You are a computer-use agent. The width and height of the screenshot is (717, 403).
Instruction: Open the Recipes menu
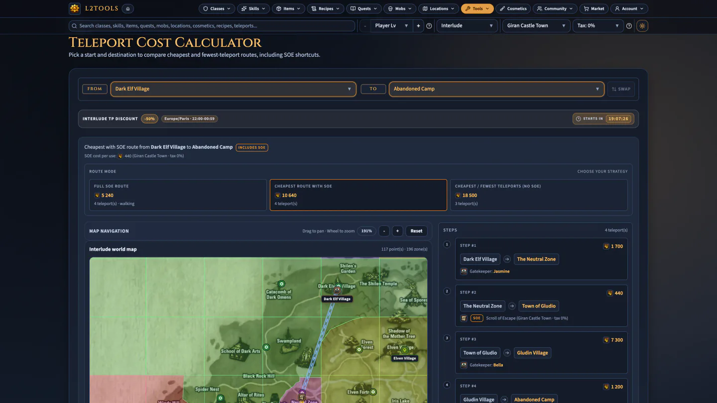click(x=326, y=8)
